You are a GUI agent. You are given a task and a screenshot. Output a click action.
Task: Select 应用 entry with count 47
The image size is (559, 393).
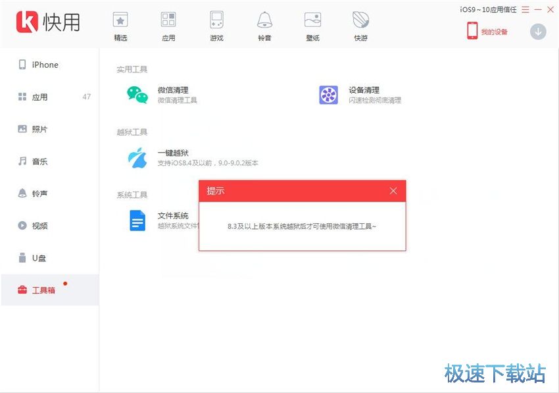[x=50, y=97]
